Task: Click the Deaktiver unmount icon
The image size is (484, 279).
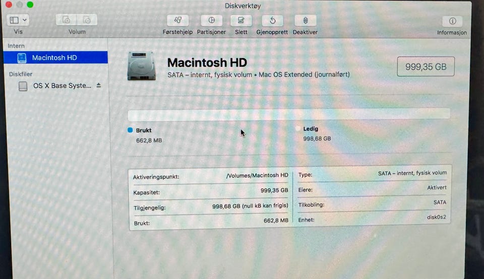Action: 306,21
